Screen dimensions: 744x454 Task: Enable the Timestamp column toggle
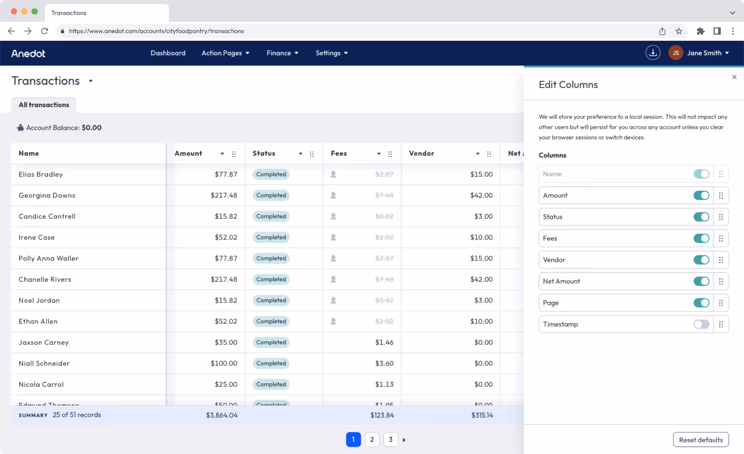701,324
